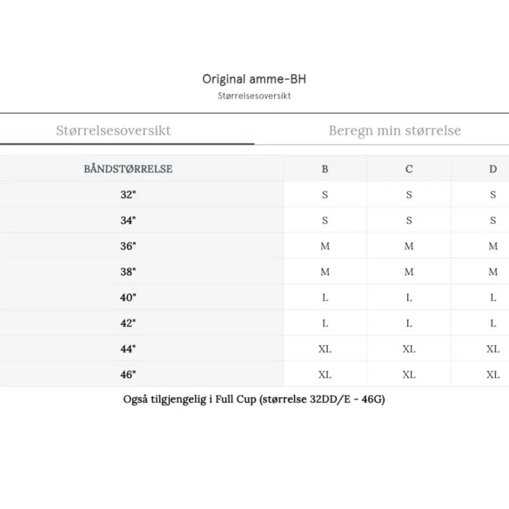Select the 40" band size row label

click(x=128, y=298)
